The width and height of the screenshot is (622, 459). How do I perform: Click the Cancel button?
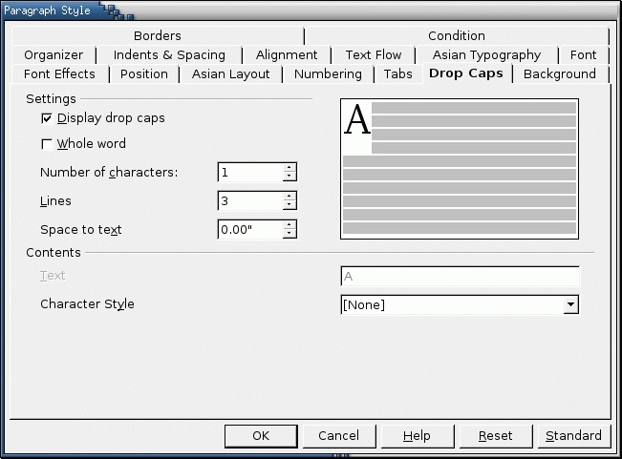tap(338, 436)
